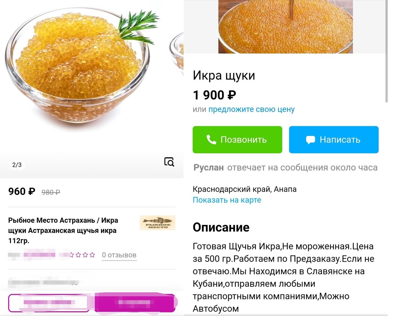This screenshot has width=395, height=316.
Task: Click the image search magnifier icon
Action: pos(169,162)
